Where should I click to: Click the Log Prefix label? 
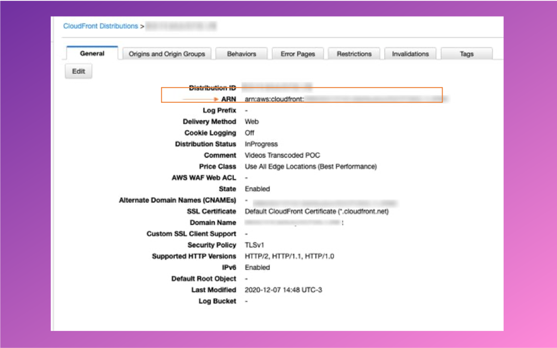click(219, 111)
